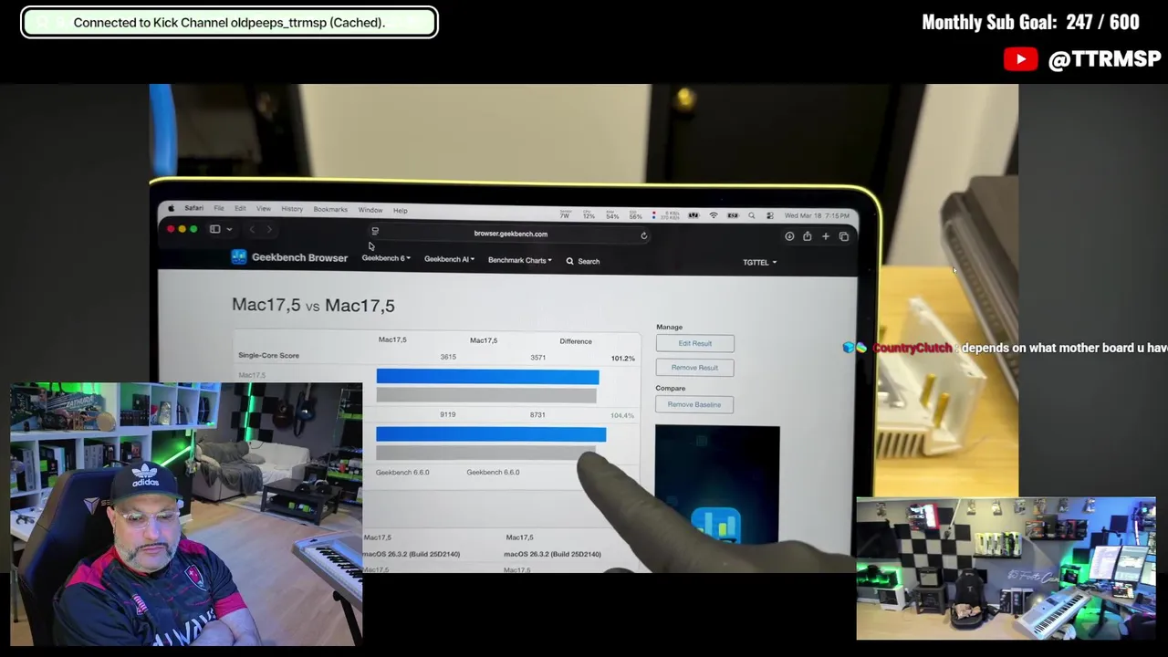1168x657 pixels.
Task: Expand the sidebar button's dropdown chevron
Action: click(229, 230)
